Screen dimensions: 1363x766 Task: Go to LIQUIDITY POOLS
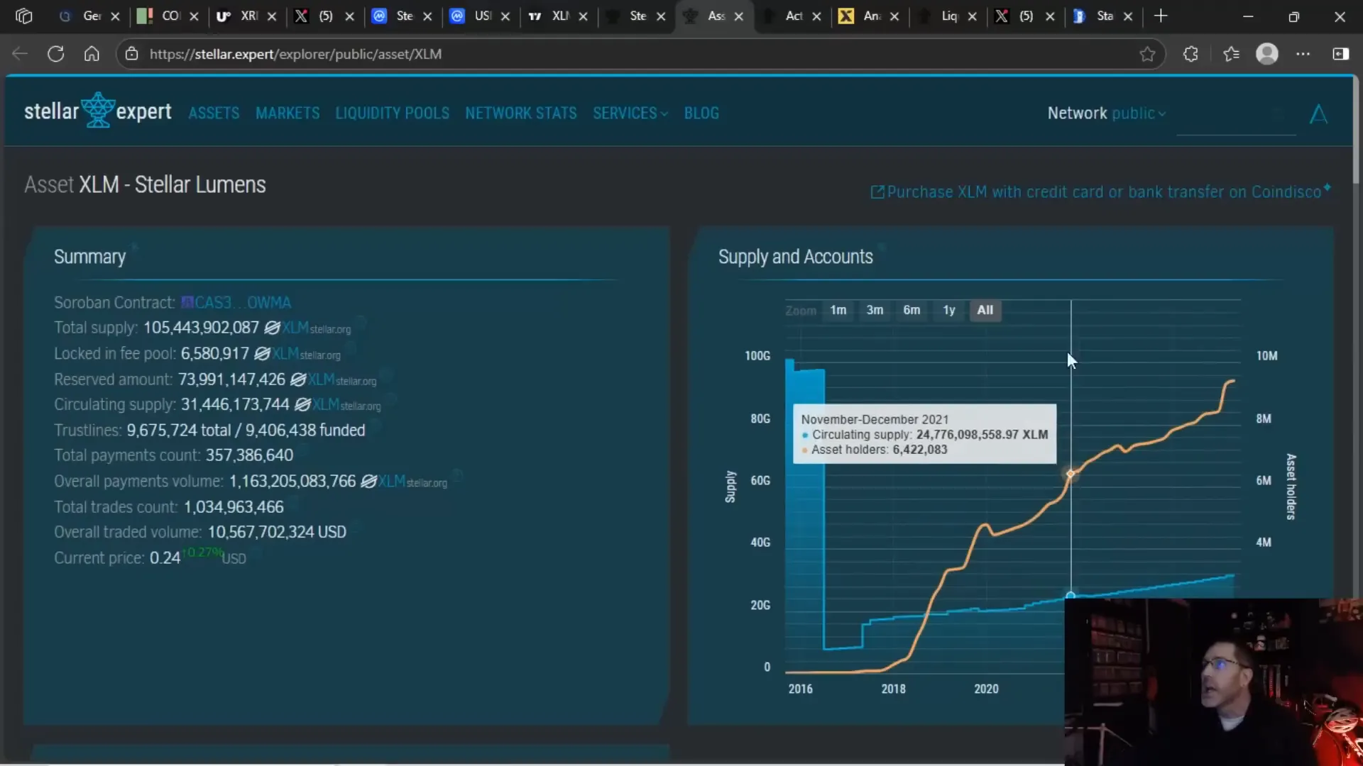[393, 113]
